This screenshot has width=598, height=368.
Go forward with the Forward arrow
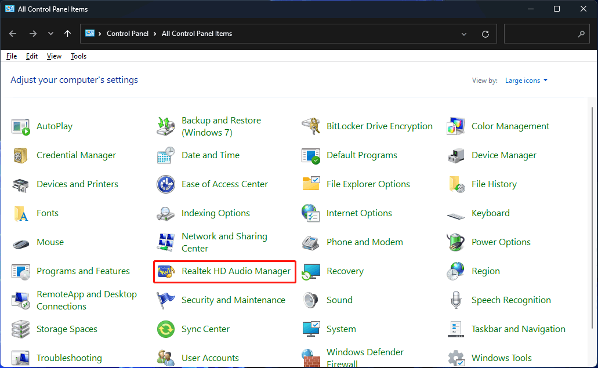click(33, 34)
